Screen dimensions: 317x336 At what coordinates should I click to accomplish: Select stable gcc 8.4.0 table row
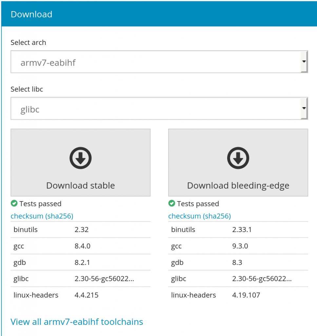coord(81,246)
